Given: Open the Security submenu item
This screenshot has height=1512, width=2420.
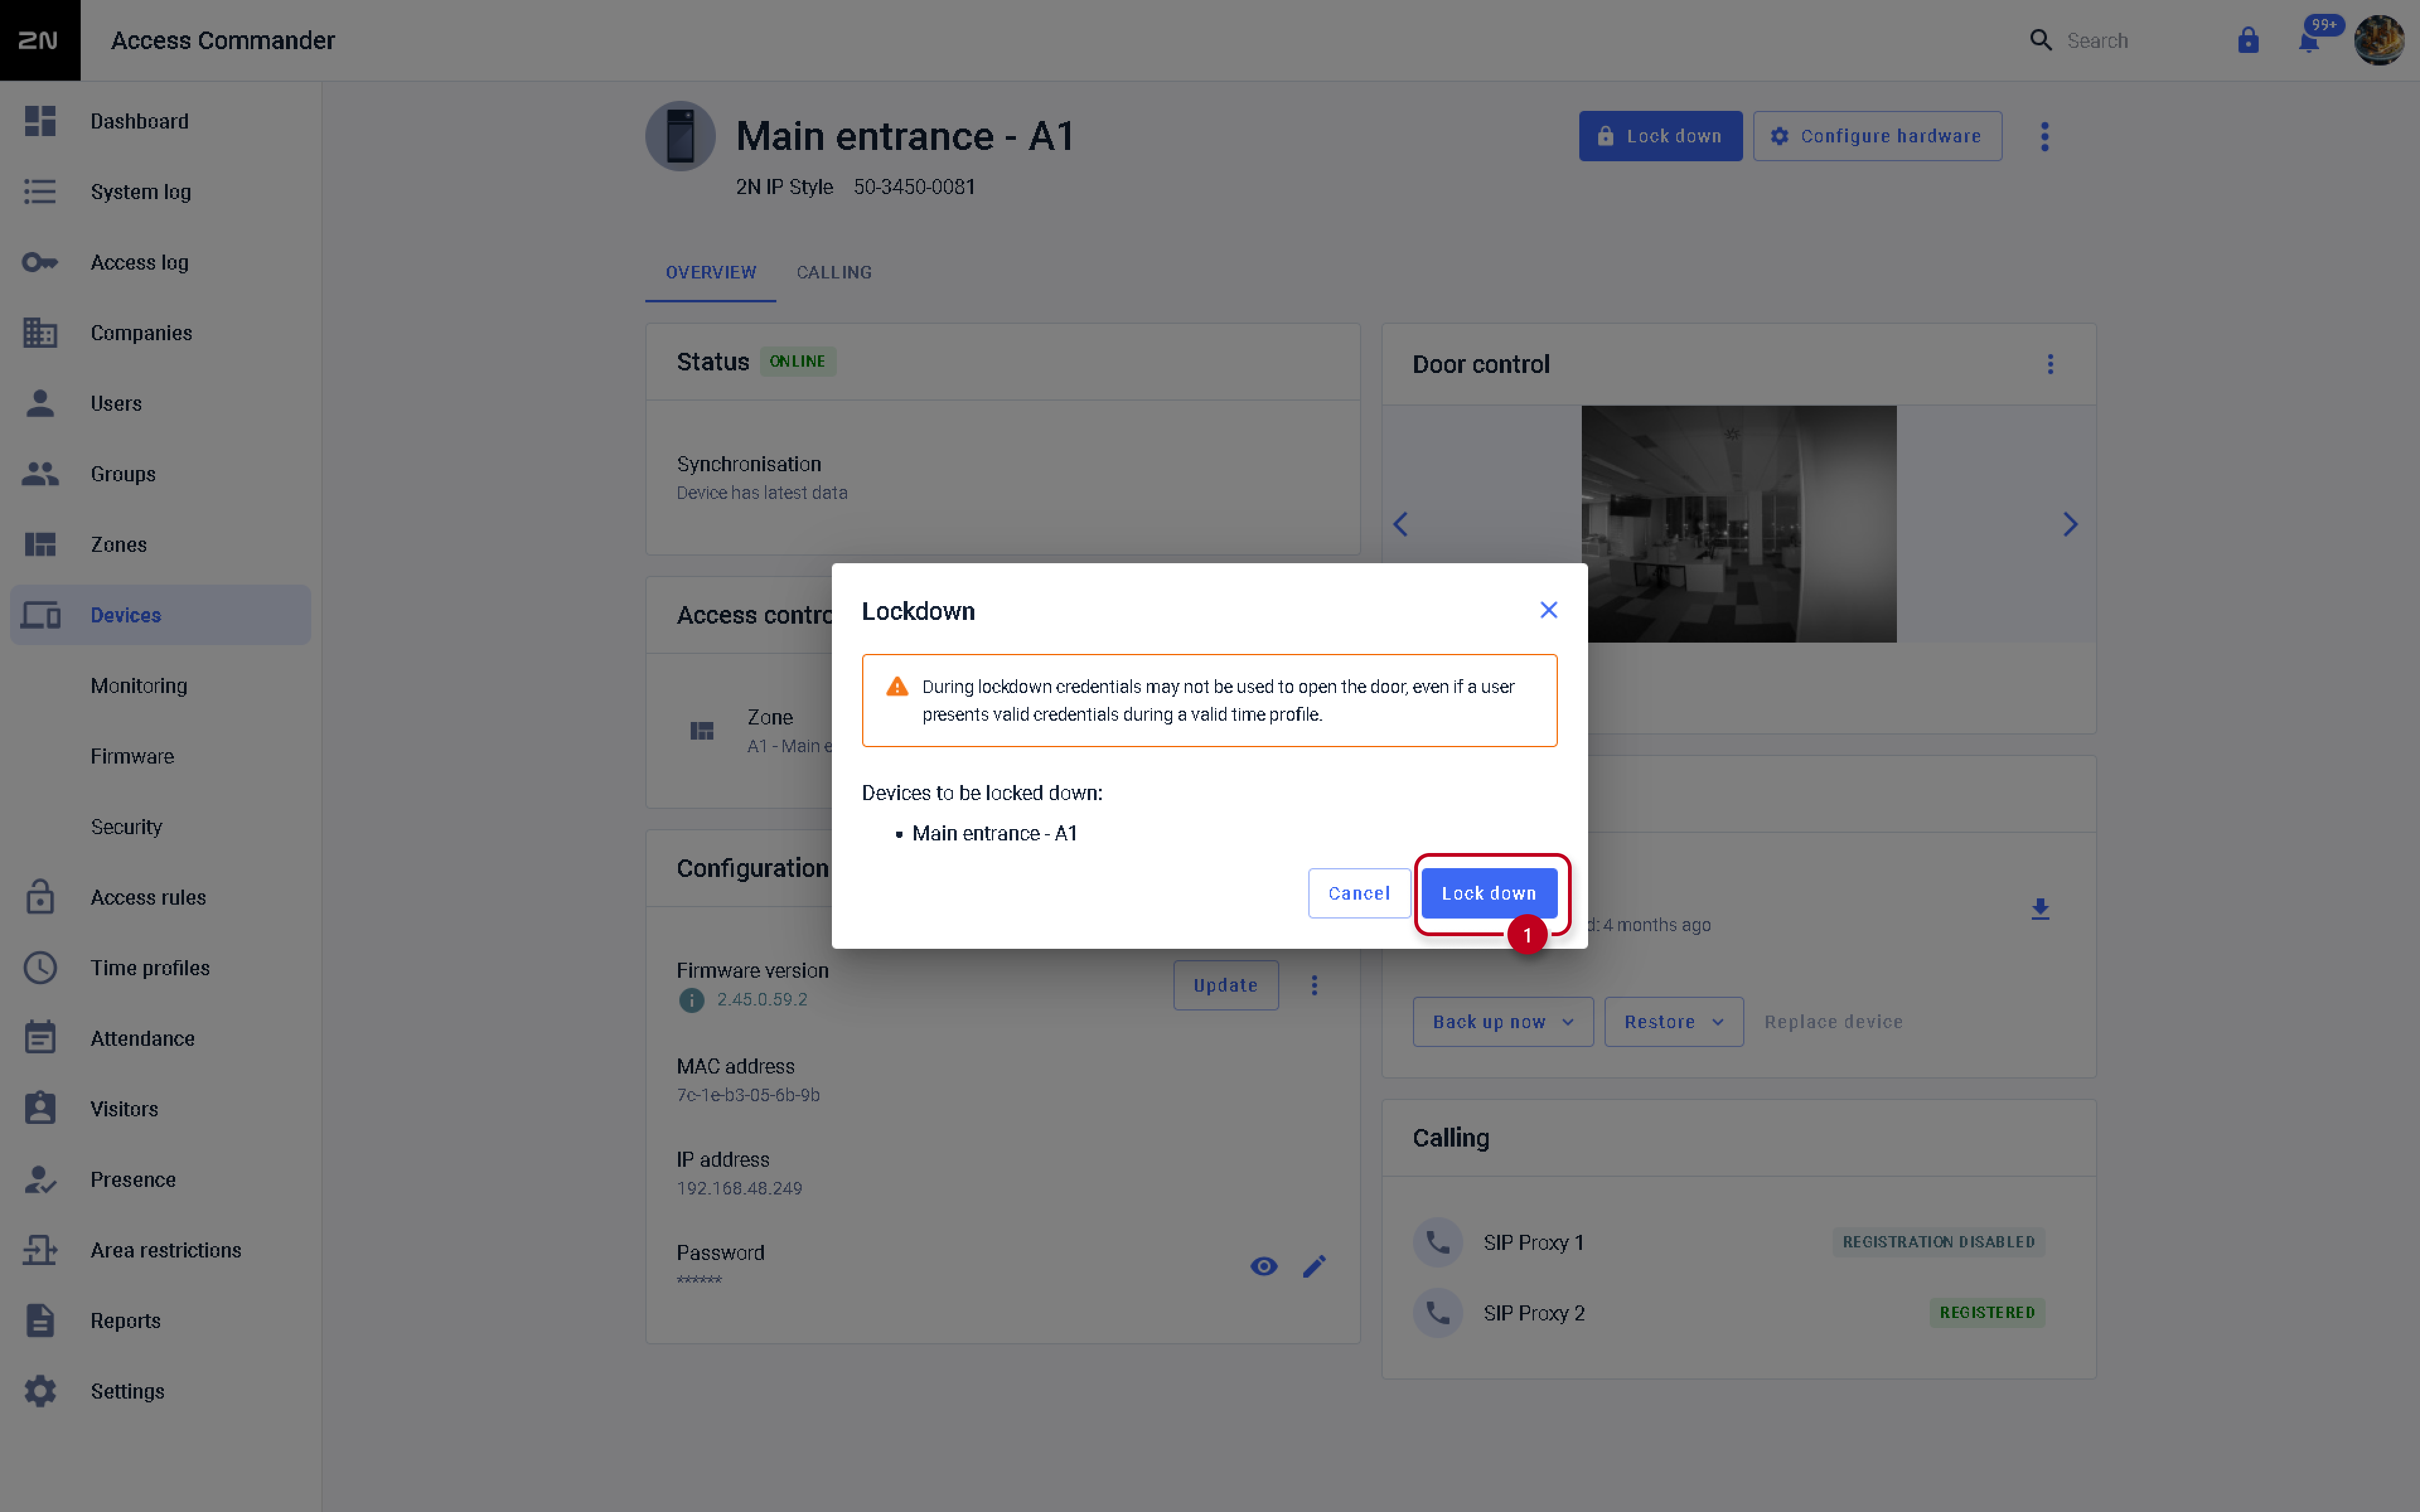Looking at the screenshot, I should click(x=126, y=826).
